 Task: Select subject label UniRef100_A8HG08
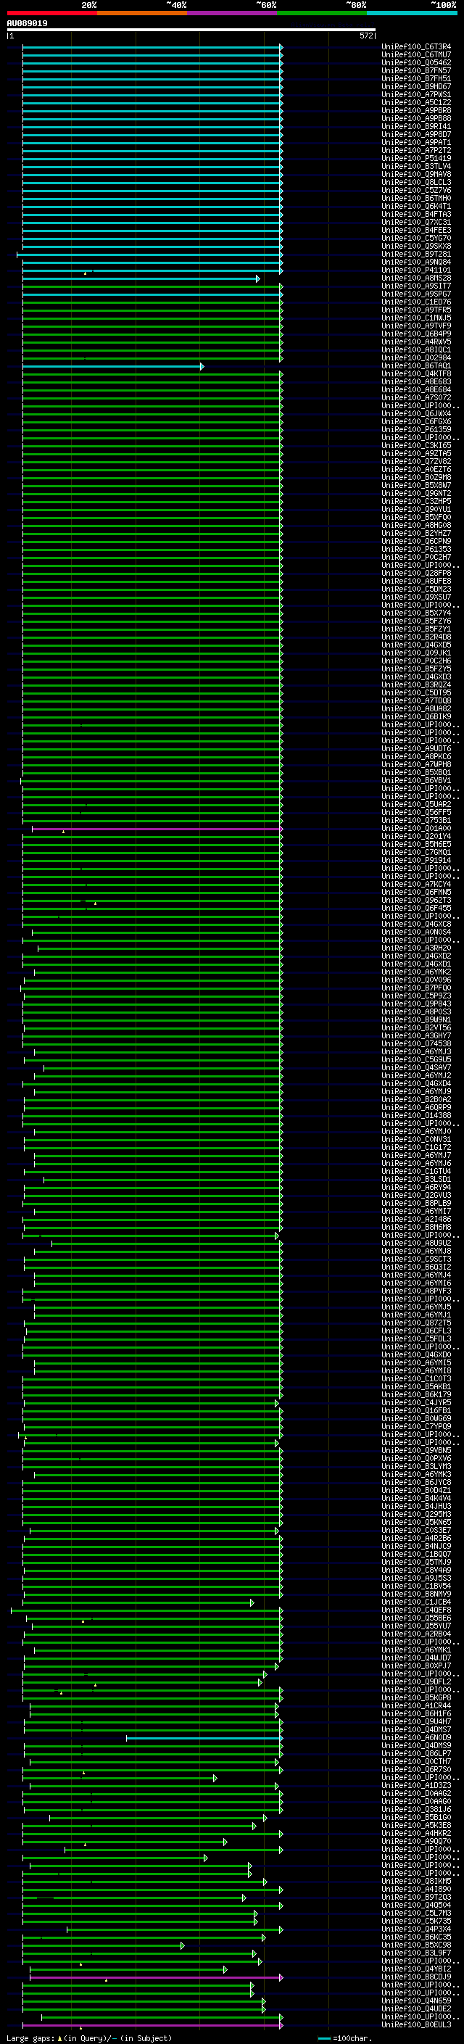(x=416, y=525)
